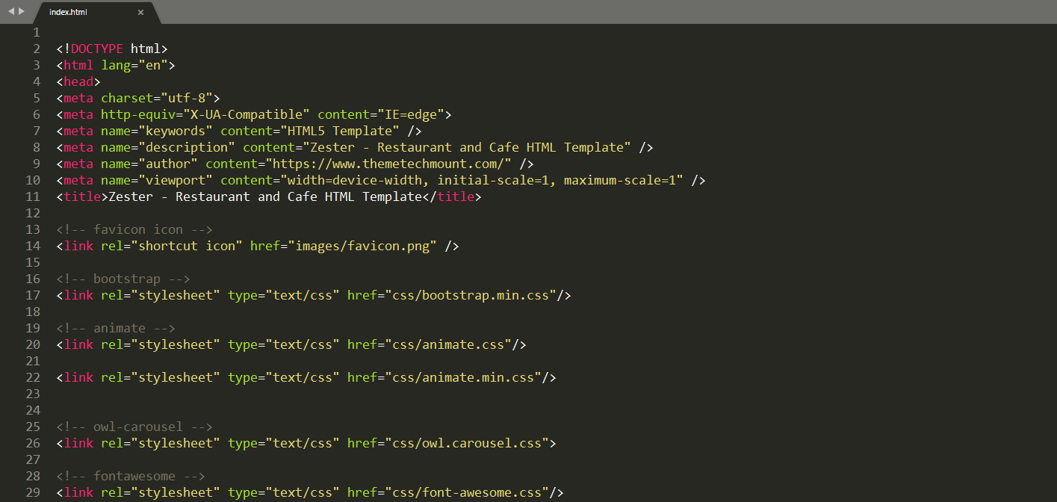Screen dimensions: 1057x502
Task: Click the meta charset="utf-8" line
Action: pyautogui.click(x=138, y=98)
